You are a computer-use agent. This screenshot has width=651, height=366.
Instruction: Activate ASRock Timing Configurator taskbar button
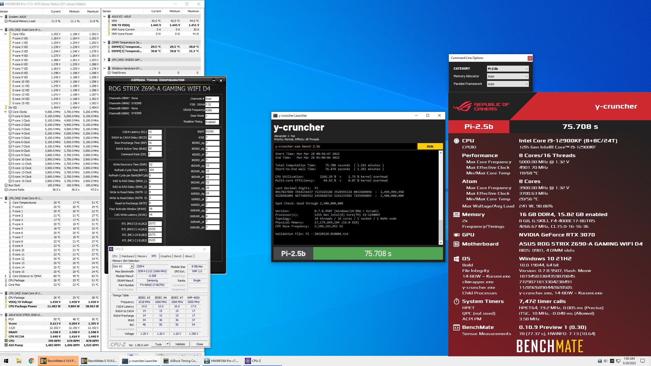pos(181,361)
